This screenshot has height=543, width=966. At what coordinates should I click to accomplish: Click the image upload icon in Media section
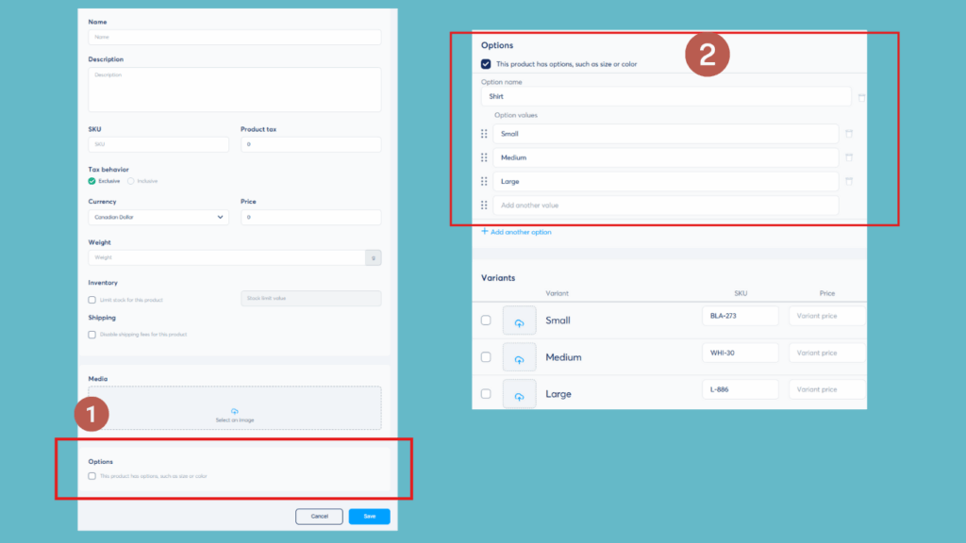[x=233, y=409]
